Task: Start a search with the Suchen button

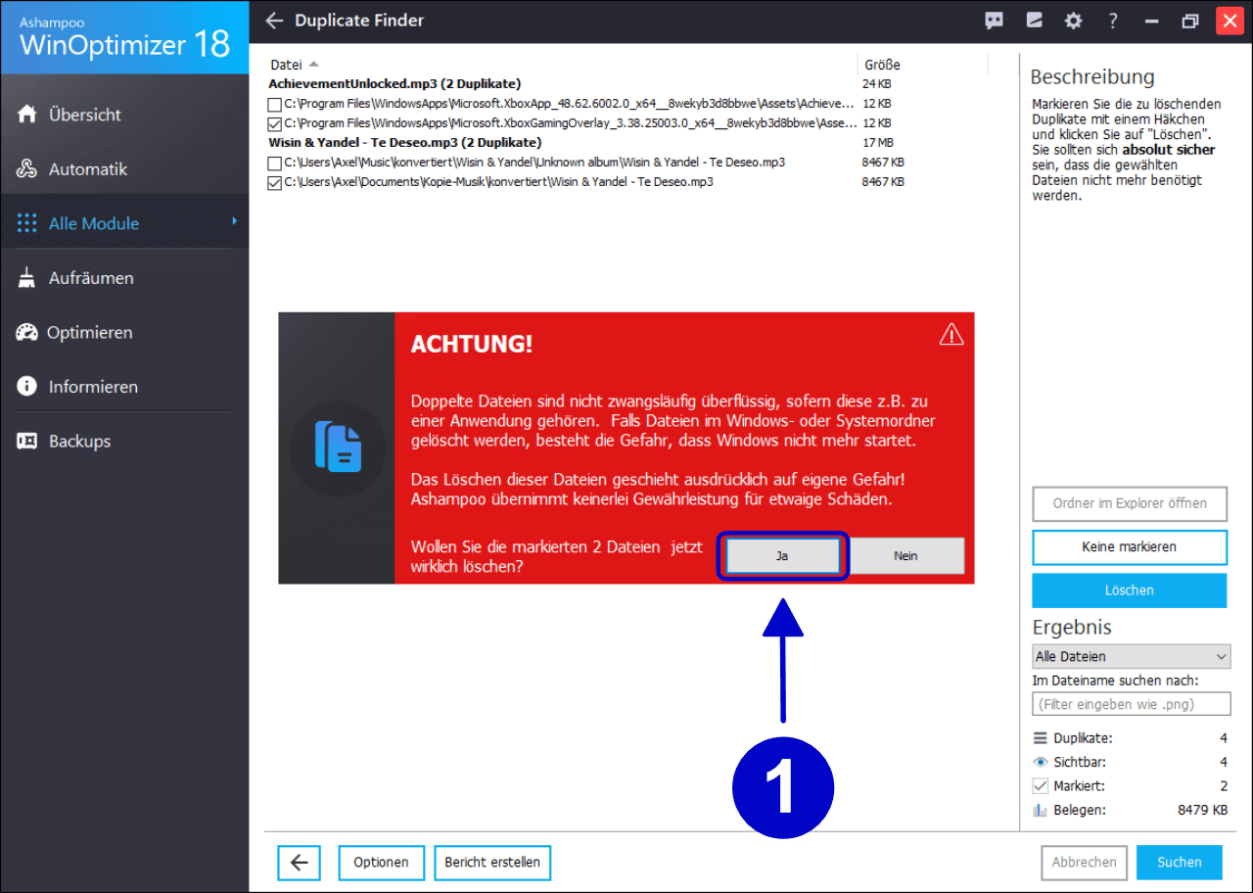Action: point(1180,863)
